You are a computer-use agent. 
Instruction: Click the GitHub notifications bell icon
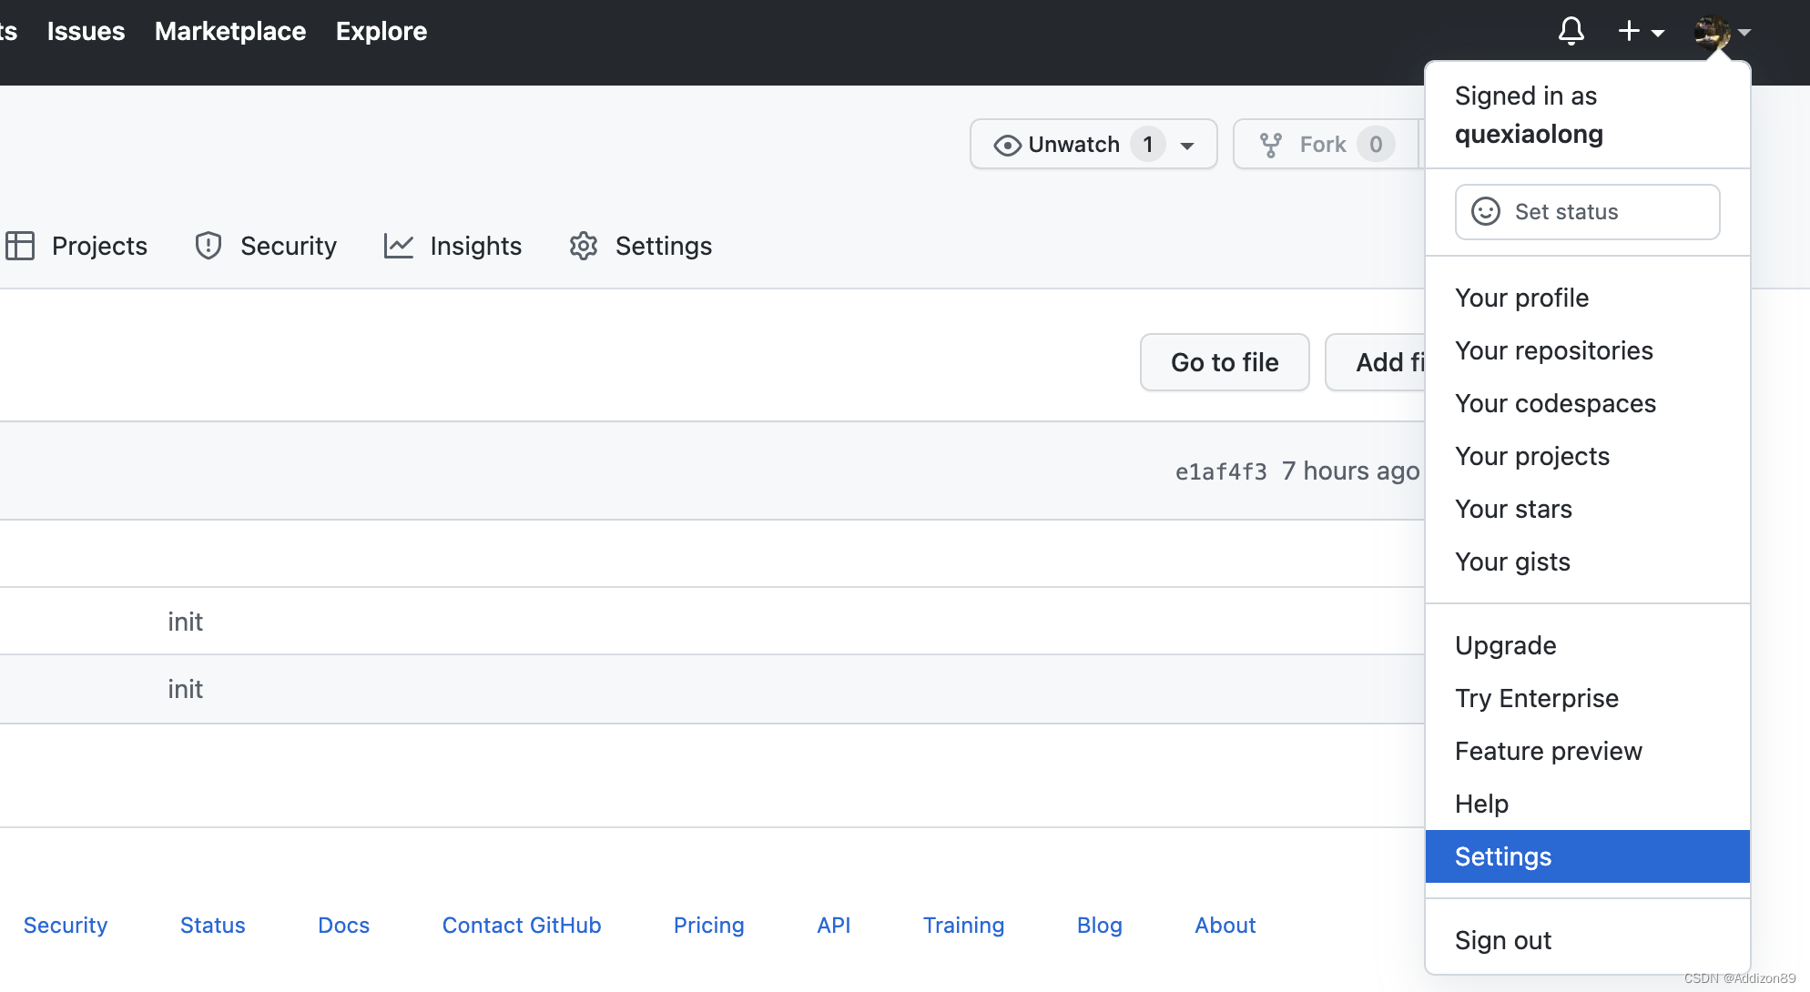1571,31
